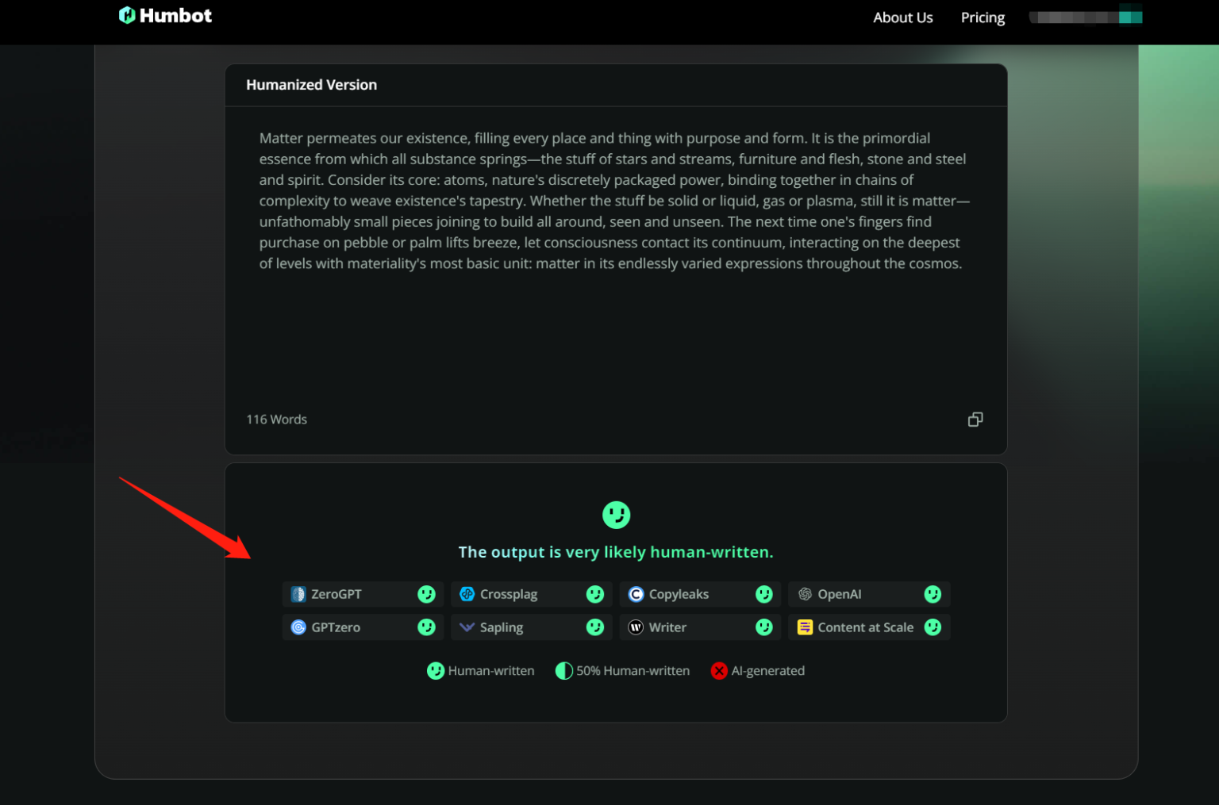Click the smiley status next to Copyleaks

(x=764, y=594)
